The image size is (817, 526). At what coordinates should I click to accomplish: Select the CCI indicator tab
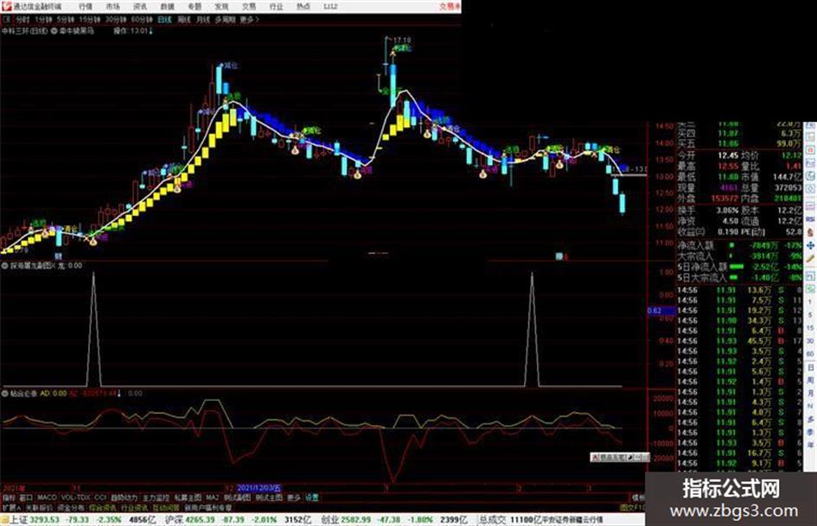(100, 497)
